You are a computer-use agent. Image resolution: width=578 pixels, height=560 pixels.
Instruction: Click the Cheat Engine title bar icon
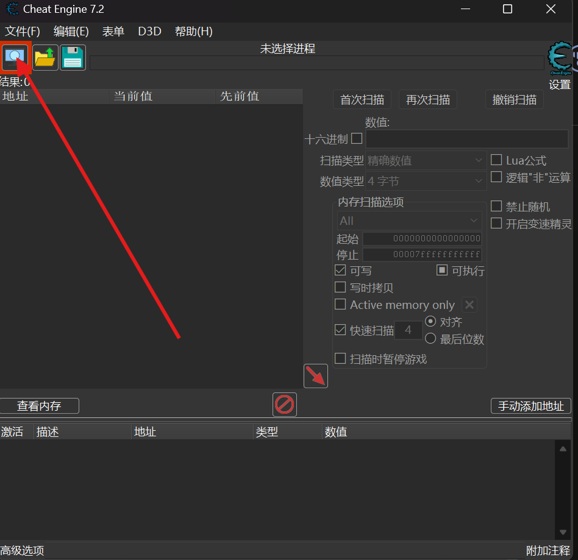(x=12, y=9)
